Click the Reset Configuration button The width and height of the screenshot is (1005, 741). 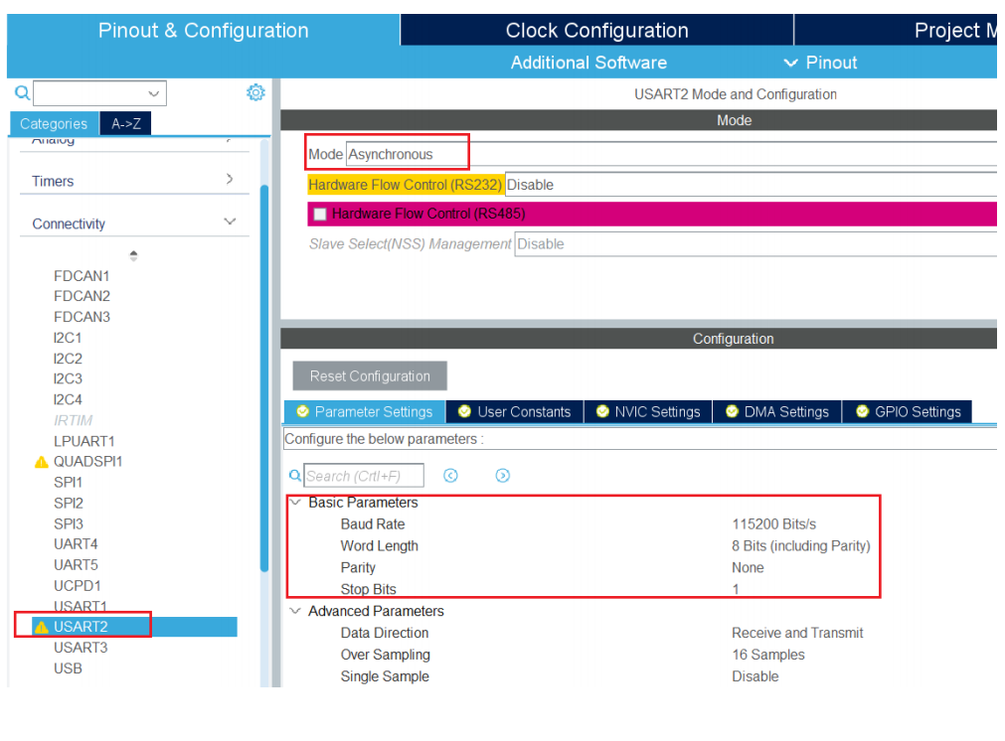click(x=370, y=375)
